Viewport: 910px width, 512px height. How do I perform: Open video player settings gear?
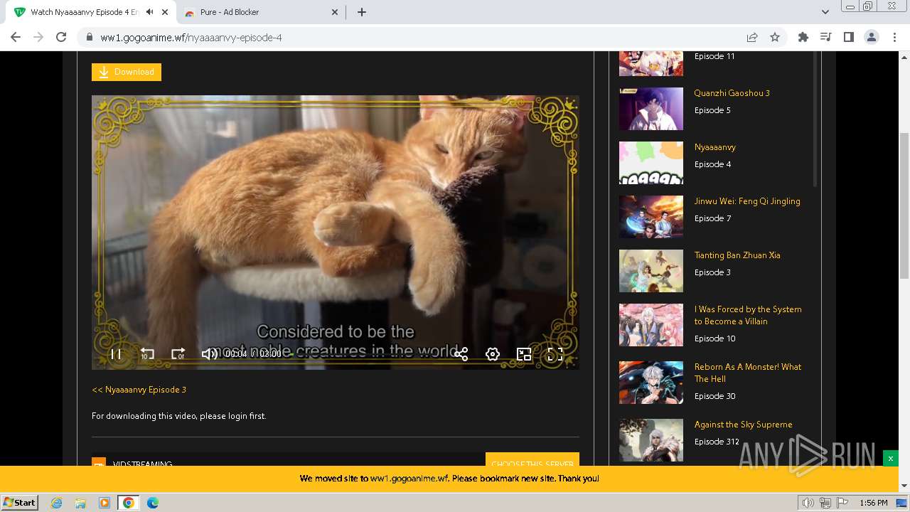tap(493, 354)
